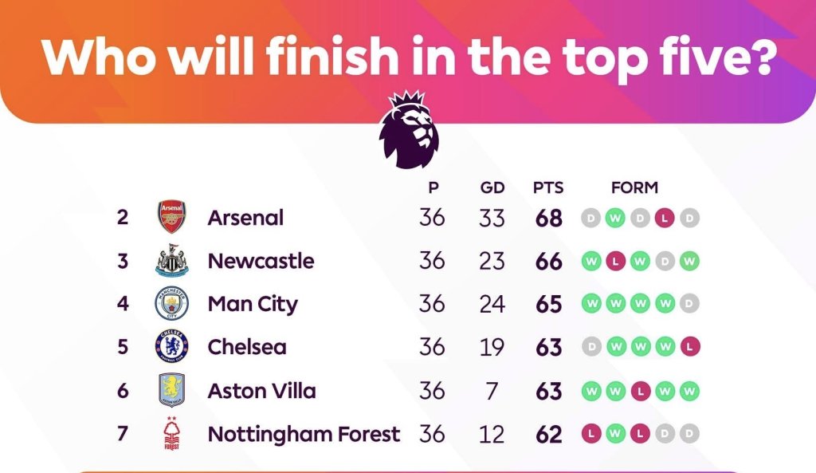The height and width of the screenshot is (473, 816).
Task: Click the Chelsea club badge
Action: pyautogui.click(x=172, y=346)
